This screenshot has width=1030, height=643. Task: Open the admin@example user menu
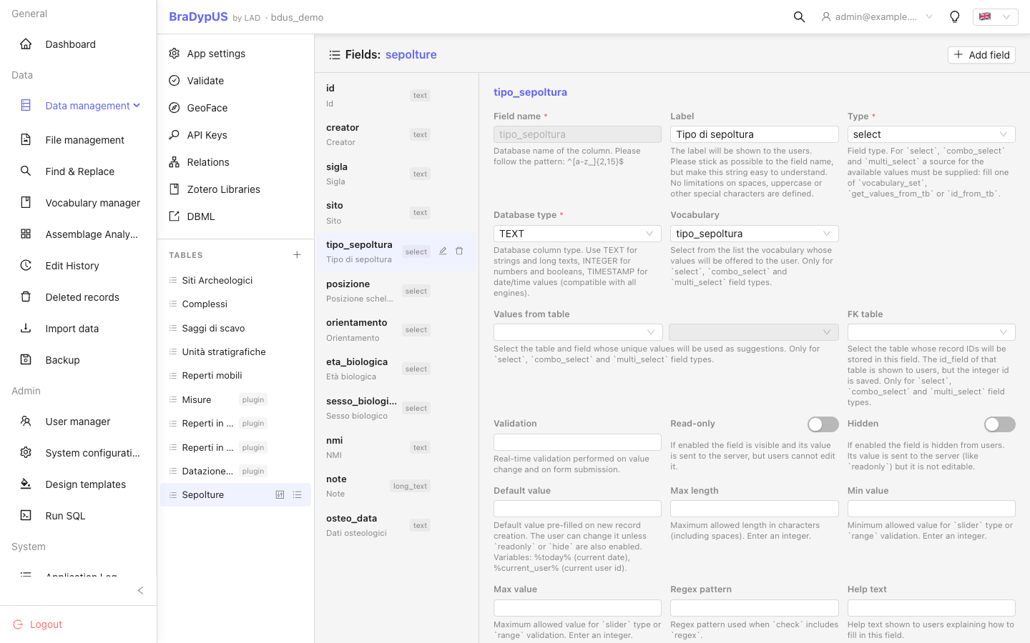coord(877,17)
